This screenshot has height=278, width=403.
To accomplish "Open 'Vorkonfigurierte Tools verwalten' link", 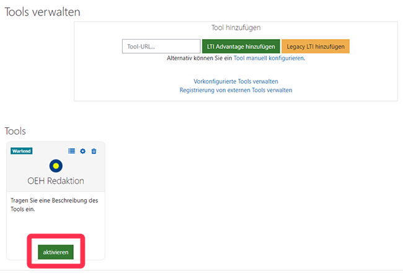I will [236, 81].
